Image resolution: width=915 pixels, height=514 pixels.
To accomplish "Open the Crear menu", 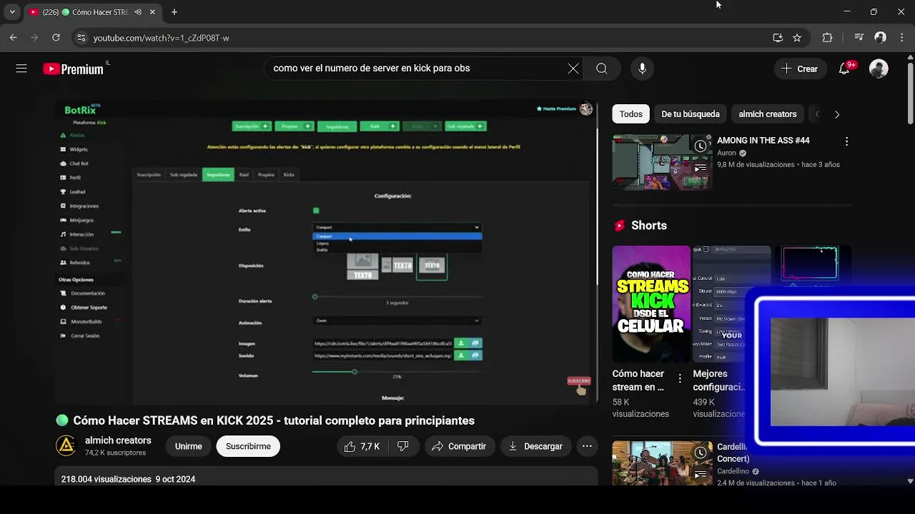I will tap(800, 69).
